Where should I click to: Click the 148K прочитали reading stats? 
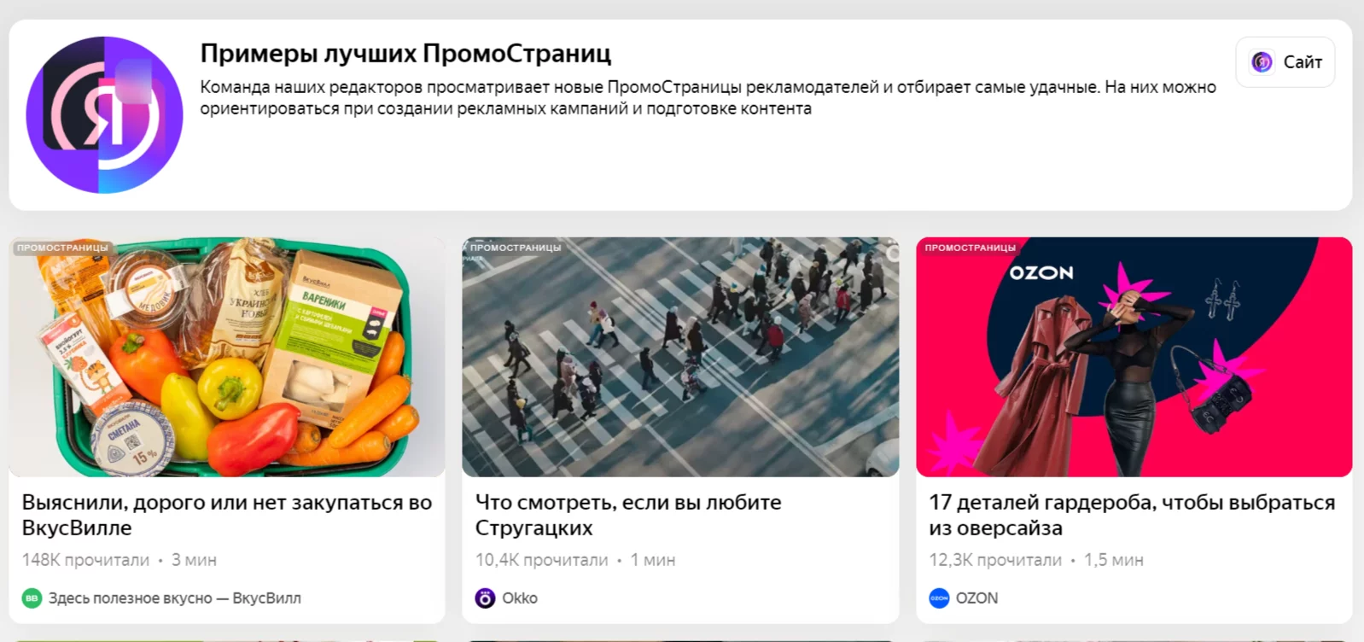point(85,560)
